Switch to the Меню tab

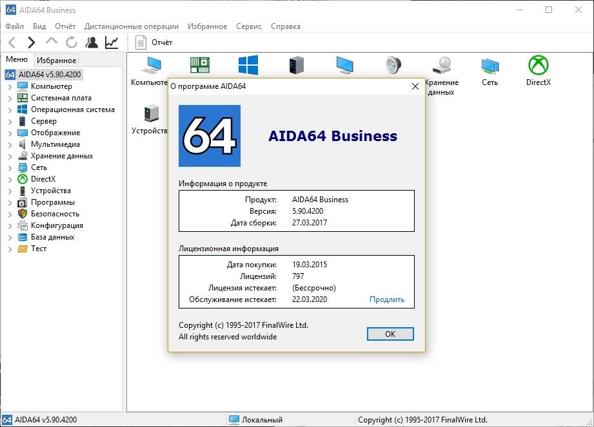(17, 59)
